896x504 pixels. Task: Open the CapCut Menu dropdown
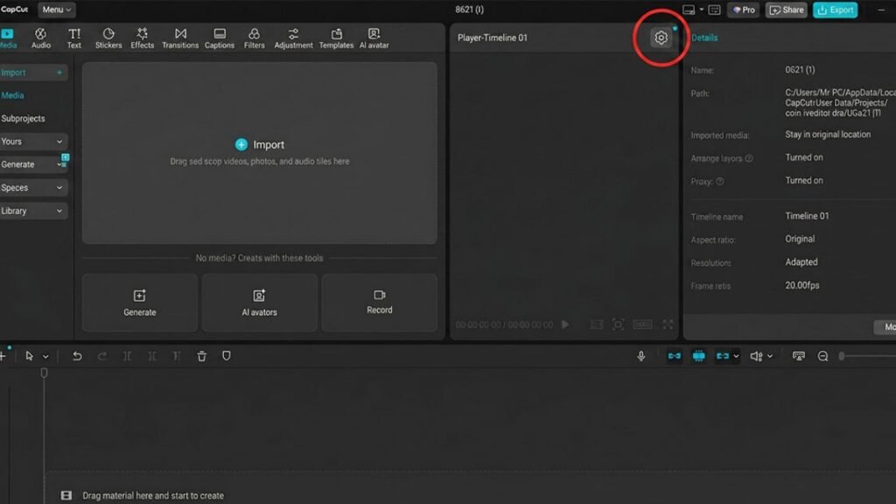pyautogui.click(x=56, y=10)
